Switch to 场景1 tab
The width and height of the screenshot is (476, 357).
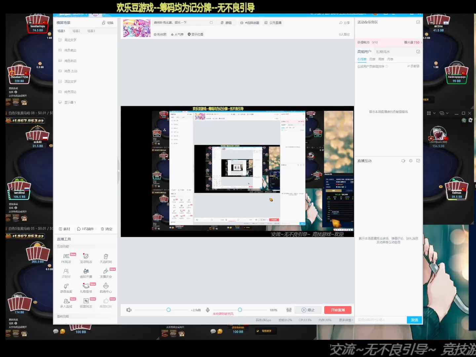tap(61, 31)
